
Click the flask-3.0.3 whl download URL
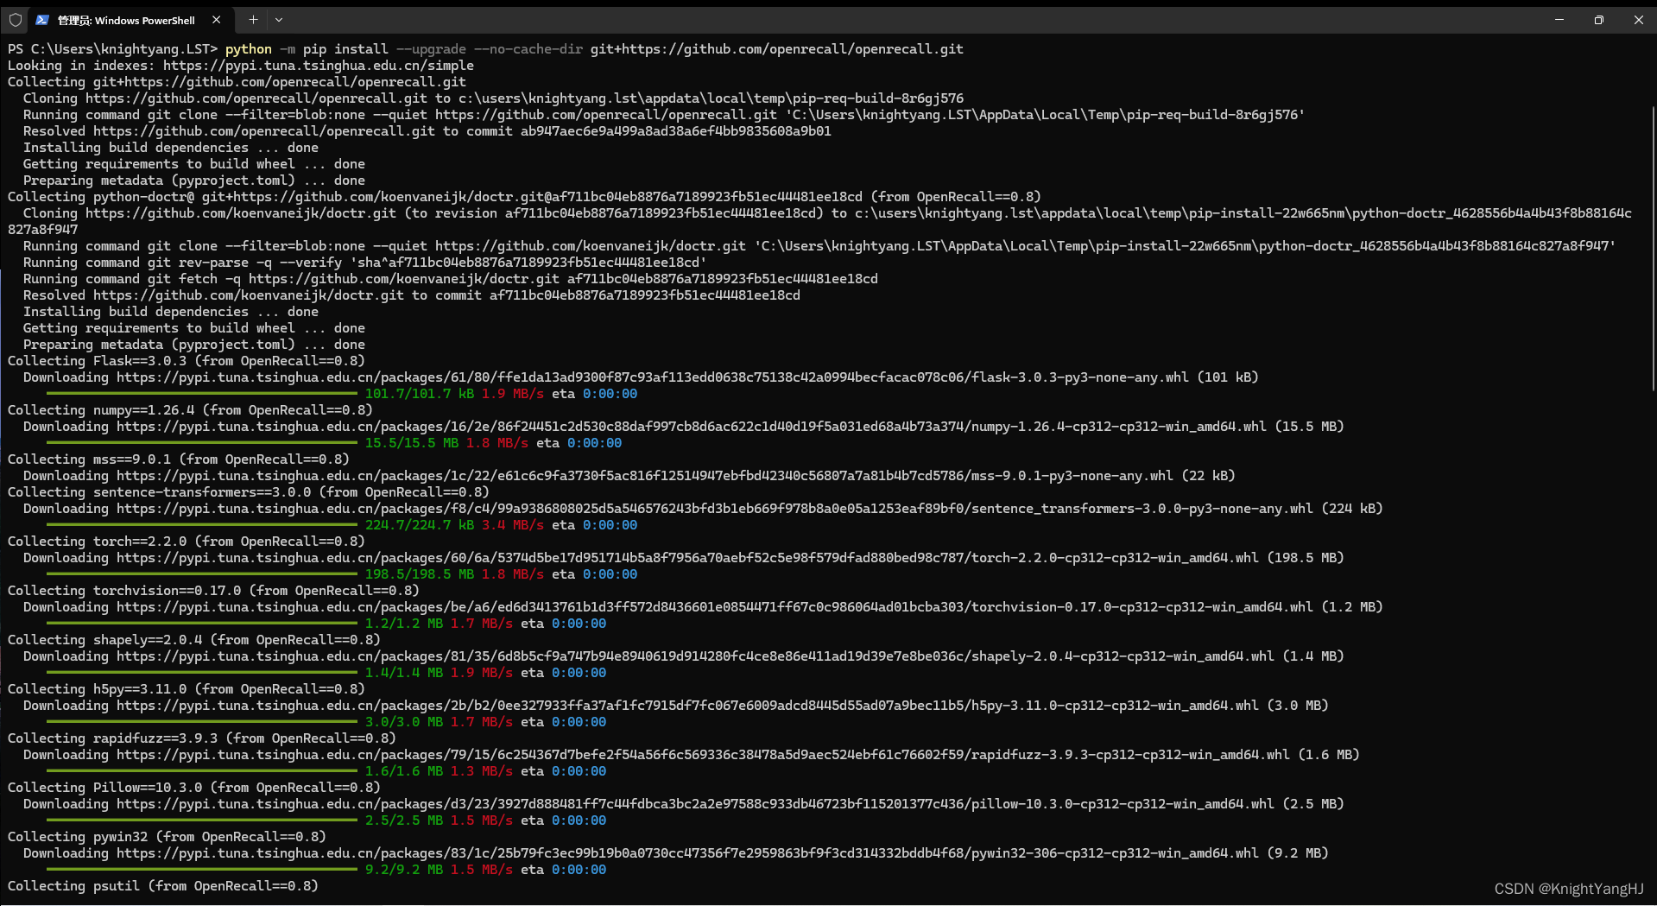(x=653, y=377)
